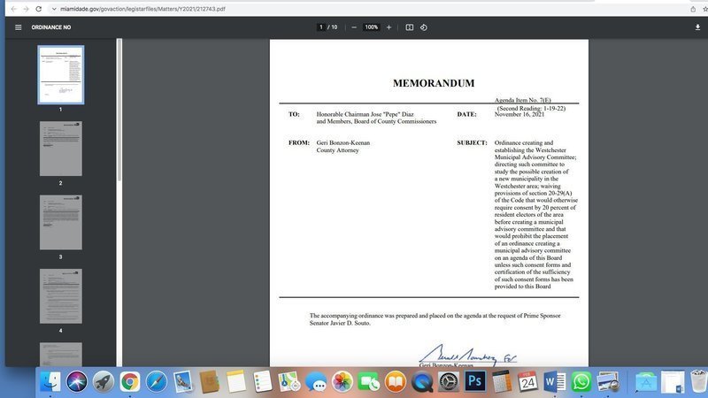
Task: Click the thumbnail sidebar scrollbar
Action: click(x=119, y=106)
